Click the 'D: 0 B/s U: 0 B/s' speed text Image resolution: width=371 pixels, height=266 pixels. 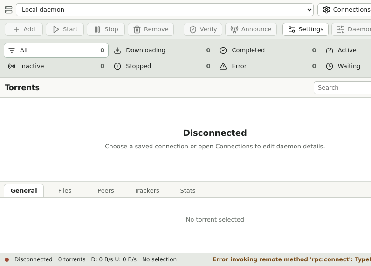pos(114,259)
